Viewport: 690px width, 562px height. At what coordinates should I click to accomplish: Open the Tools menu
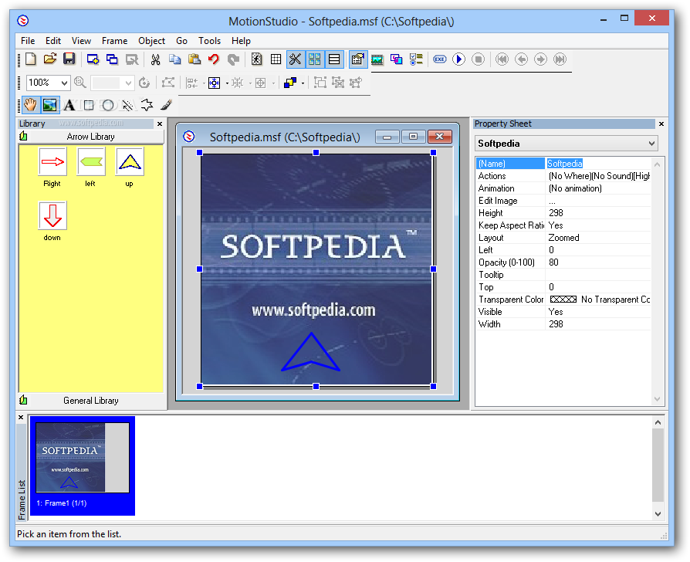tap(209, 41)
